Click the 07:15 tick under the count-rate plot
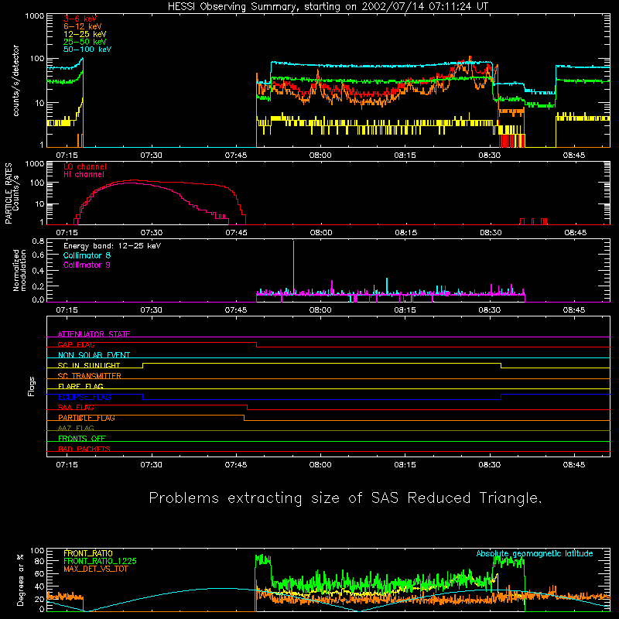The image size is (619, 619). 67,156
